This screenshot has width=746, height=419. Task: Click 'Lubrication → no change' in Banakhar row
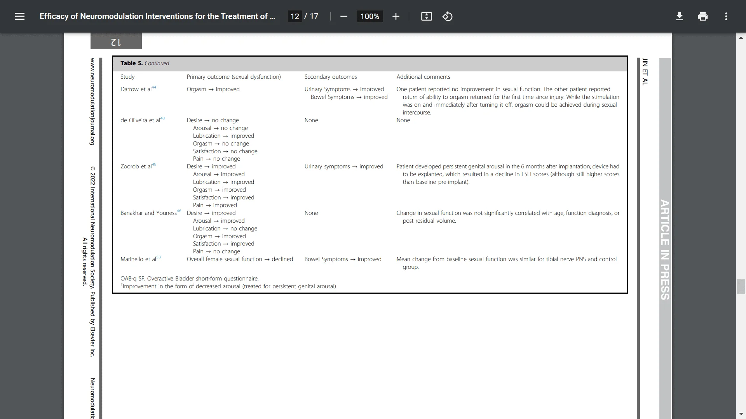pyautogui.click(x=225, y=229)
